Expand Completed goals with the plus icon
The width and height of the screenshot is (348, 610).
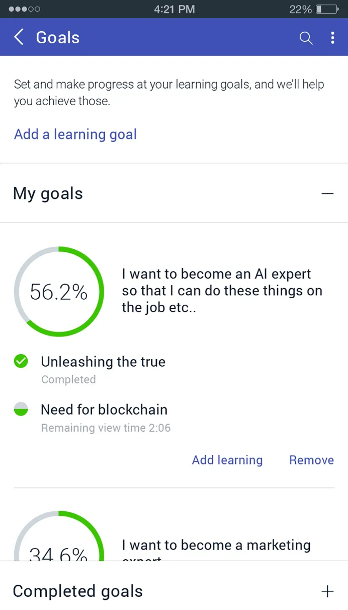point(327,591)
